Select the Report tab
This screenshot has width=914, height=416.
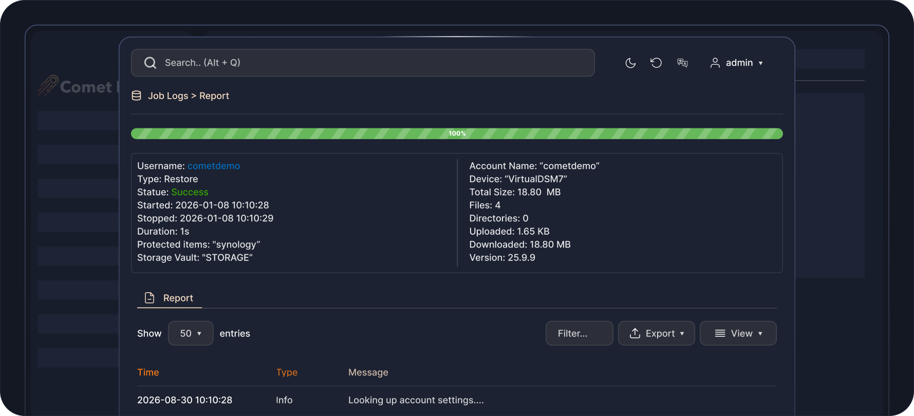(x=170, y=298)
